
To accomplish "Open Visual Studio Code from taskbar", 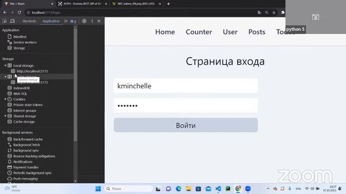I will [x=218, y=189].
